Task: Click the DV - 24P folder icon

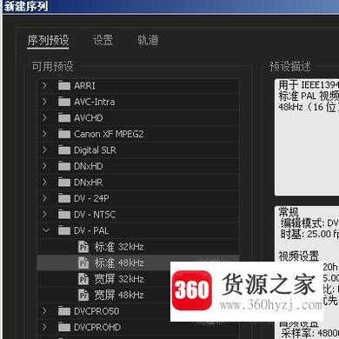Action: pyautogui.click(x=64, y=198)
